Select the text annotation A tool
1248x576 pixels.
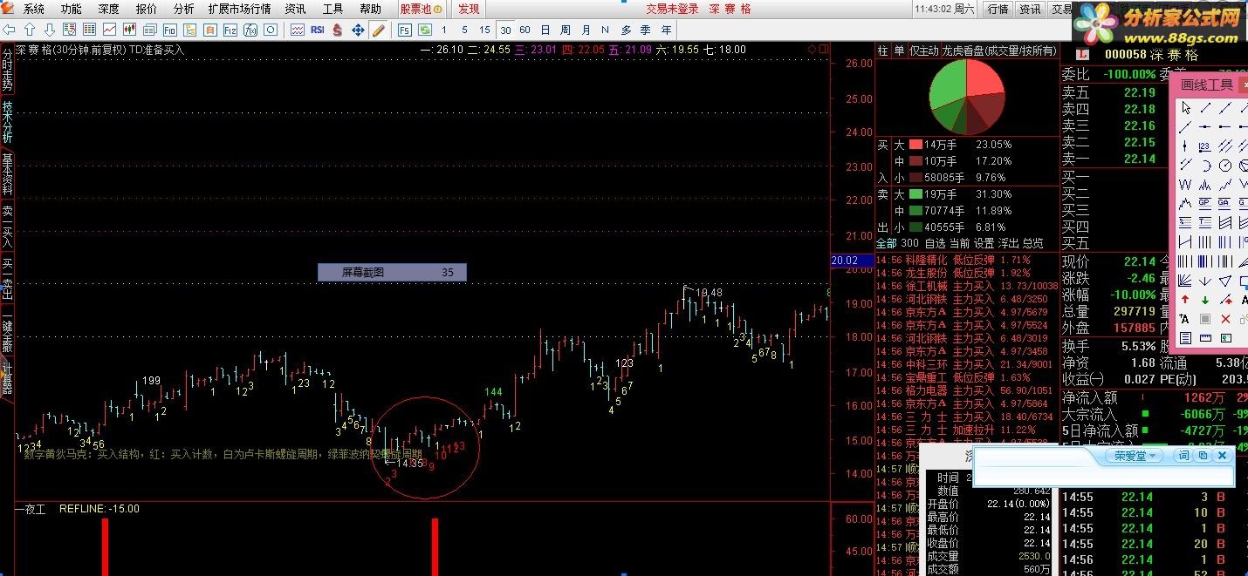click(x=1185, y=319)
